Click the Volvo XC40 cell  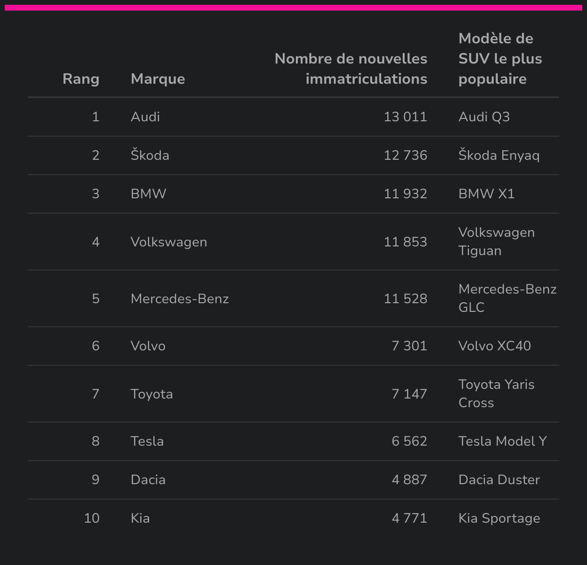[x=495, y=346]
